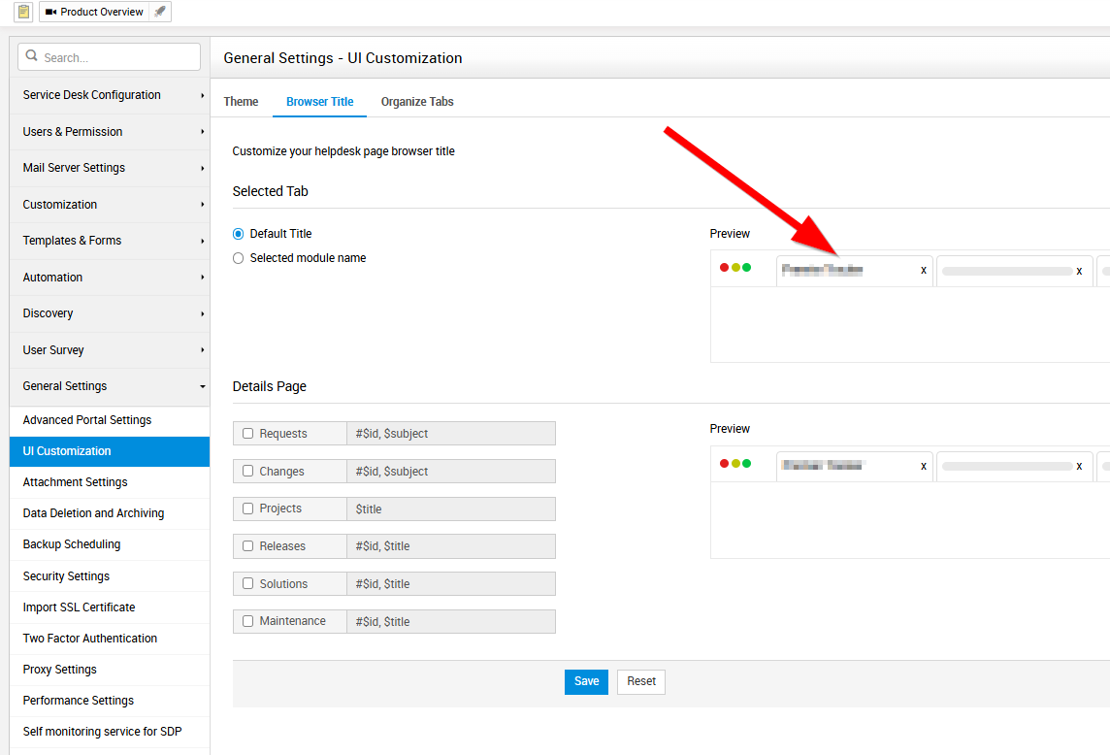This screenshot has width=1110, height=755.
Task: Expand Templates & Forms section
Action: click(109, 241)
